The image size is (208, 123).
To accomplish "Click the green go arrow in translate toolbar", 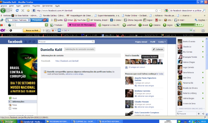I will tap(46, 25).
